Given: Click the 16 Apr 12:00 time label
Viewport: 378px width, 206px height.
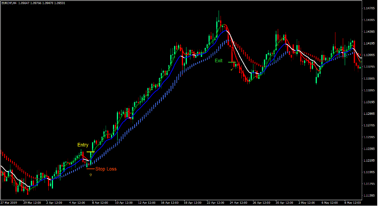Looking at the screenshot, I should coord(170,202).
